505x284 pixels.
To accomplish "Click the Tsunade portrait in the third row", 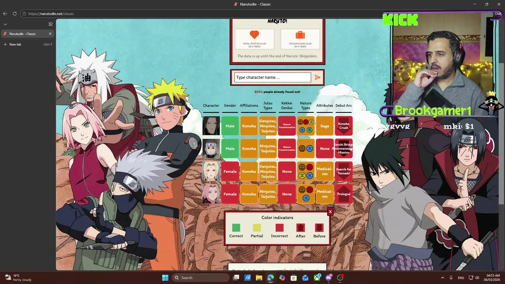I will pyautogui.click(x=211, y=171).
